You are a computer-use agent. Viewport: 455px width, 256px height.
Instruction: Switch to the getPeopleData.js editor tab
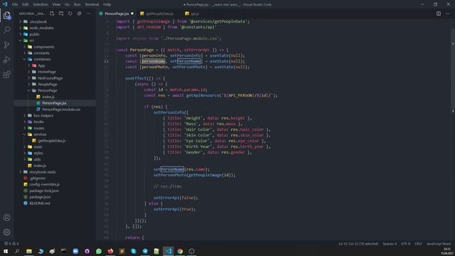159,14
